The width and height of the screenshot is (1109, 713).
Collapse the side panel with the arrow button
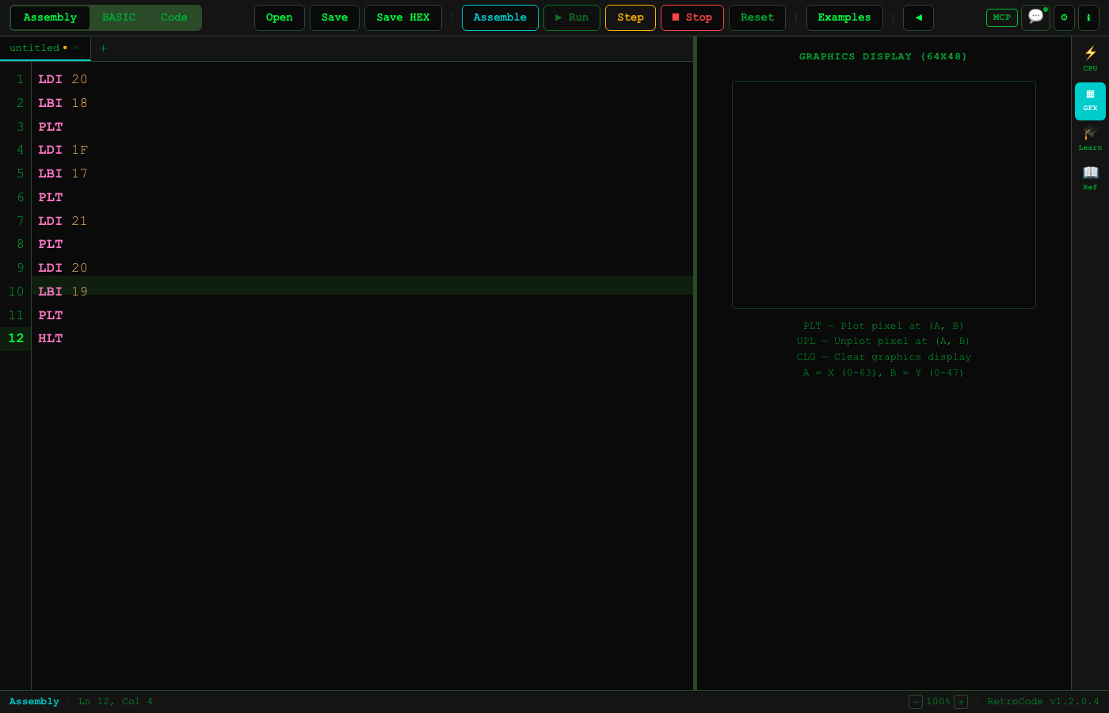pos(918,17)
